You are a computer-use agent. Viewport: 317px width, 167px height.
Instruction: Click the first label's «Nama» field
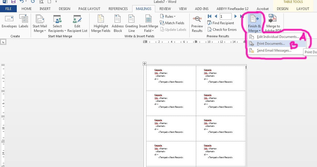tap(163, 73)
